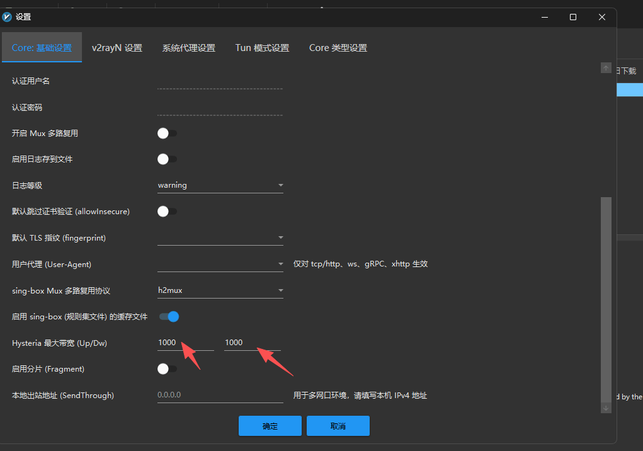Viewport: 643px width, 451px height.
Task: Click the 确定 button
Action: 270,426
